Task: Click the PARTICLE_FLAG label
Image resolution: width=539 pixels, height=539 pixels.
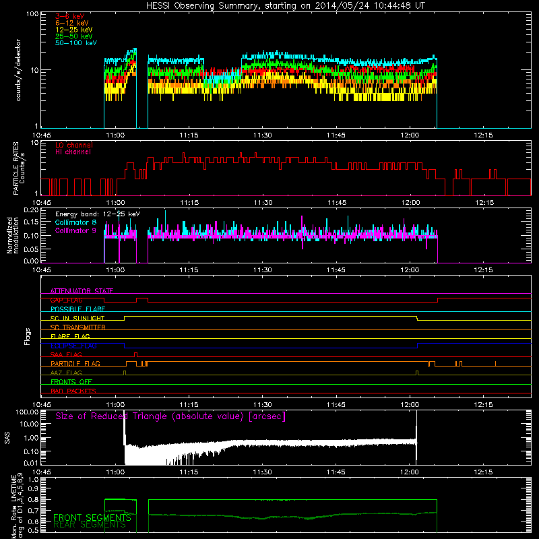Action: coord(75,363)
